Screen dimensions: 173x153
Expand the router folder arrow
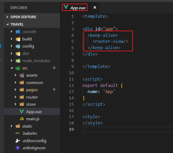[x=15, y=97]
